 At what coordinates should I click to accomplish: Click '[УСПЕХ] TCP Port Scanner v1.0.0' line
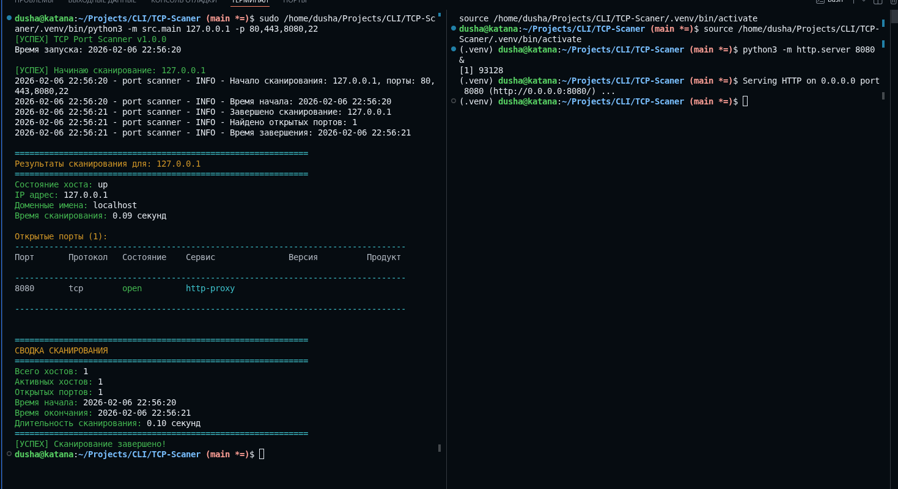point(90,39)
